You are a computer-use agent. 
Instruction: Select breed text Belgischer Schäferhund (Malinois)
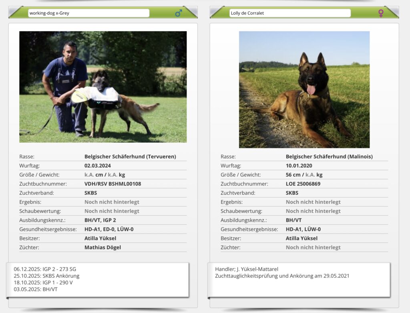pyautogui.click(x=329, y=157)
